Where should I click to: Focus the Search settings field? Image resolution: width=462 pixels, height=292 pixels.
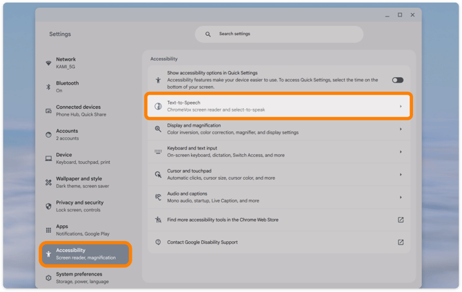click(x=279, y=34)
